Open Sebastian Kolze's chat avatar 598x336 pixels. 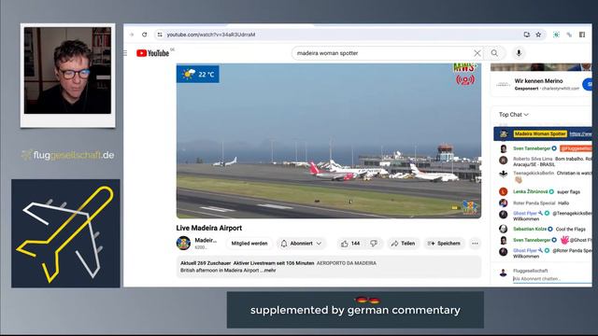point(504,229)
